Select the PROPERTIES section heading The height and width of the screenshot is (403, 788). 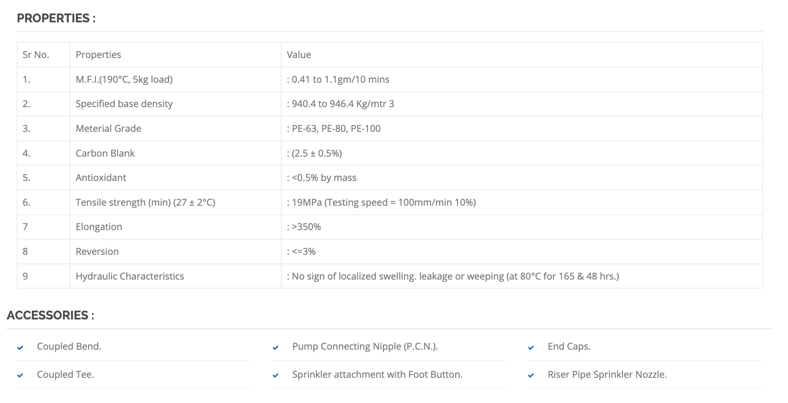(x=56, y=18)
